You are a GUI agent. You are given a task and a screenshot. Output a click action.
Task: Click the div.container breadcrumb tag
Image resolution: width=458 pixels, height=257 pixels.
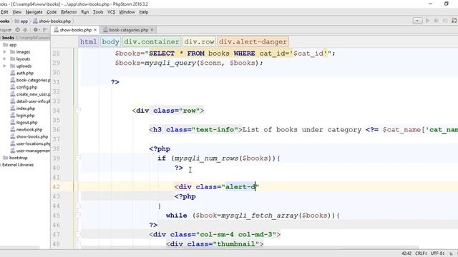pyautogui.click(x=152, y=41)
